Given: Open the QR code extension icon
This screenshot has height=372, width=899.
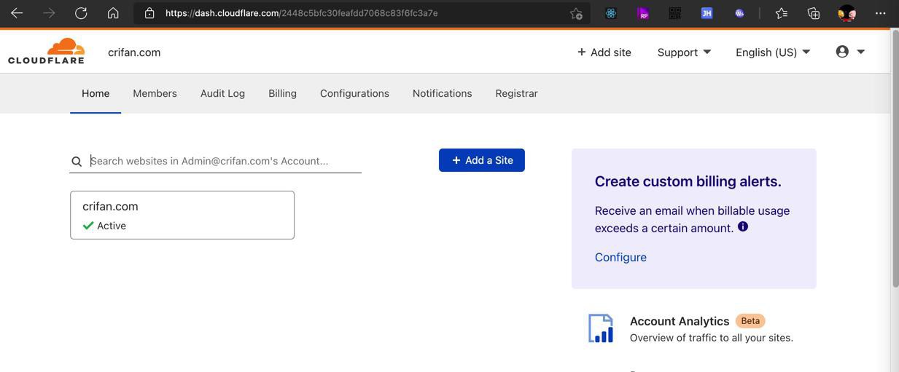Looking at the screenshot, I should [x=675, y=13].
